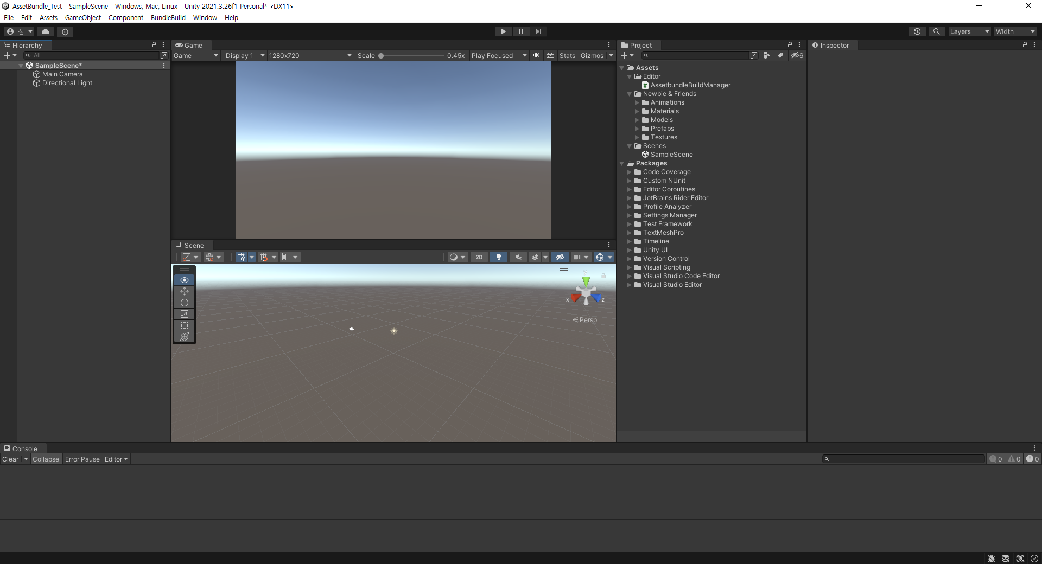Open the version control settings icon
Image resolution: width=1042 pixels, height=564 pixels.
[65, 31]
